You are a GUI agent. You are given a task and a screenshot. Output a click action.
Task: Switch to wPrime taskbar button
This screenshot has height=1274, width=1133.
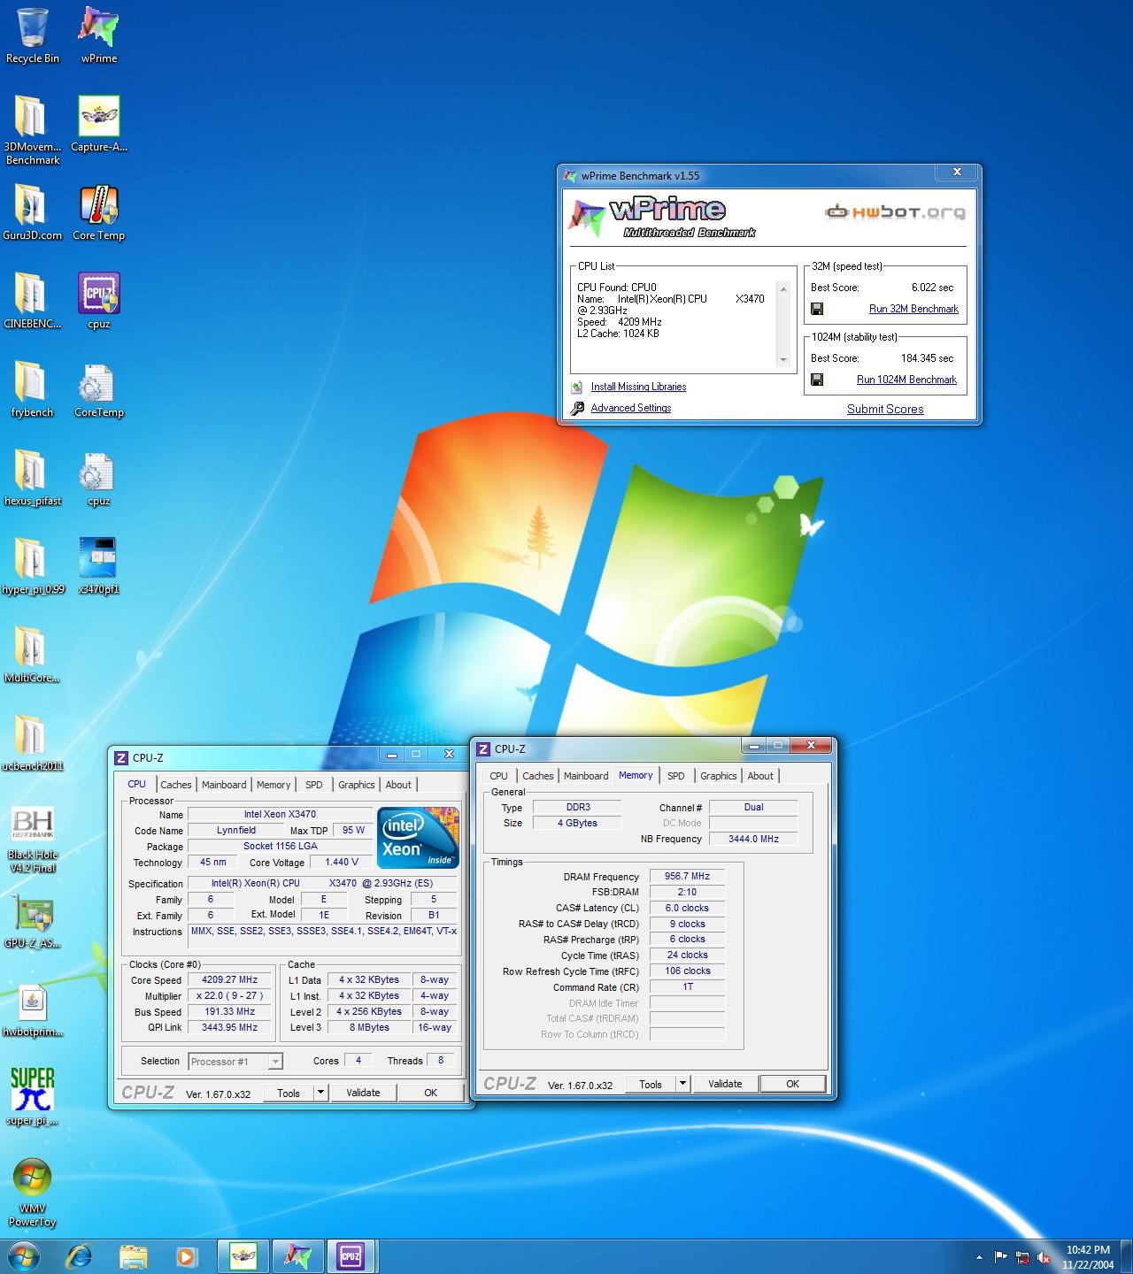pyautogui.click(x=297, y=1256)
